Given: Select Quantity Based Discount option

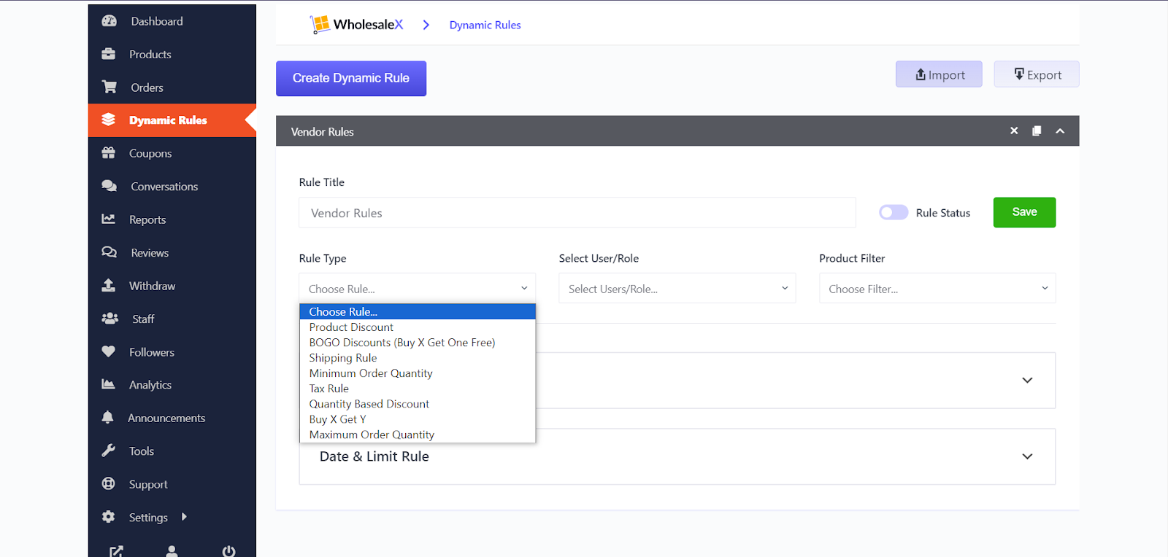Looking at the screenshot, I should (418, 404).
